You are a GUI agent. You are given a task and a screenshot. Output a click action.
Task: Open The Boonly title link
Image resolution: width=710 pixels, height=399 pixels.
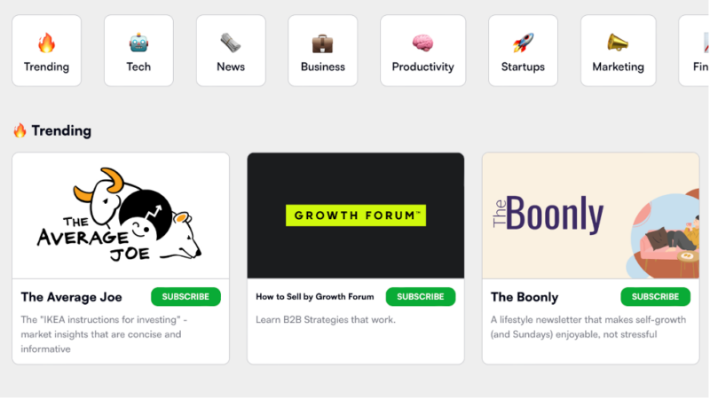(x=525, y=297)
